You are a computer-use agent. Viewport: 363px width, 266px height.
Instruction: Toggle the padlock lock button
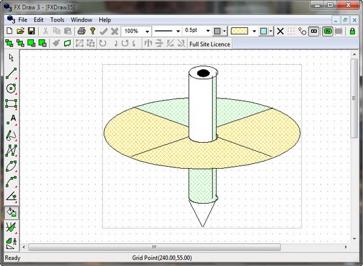pyautogui.click(x=353, y=31)
